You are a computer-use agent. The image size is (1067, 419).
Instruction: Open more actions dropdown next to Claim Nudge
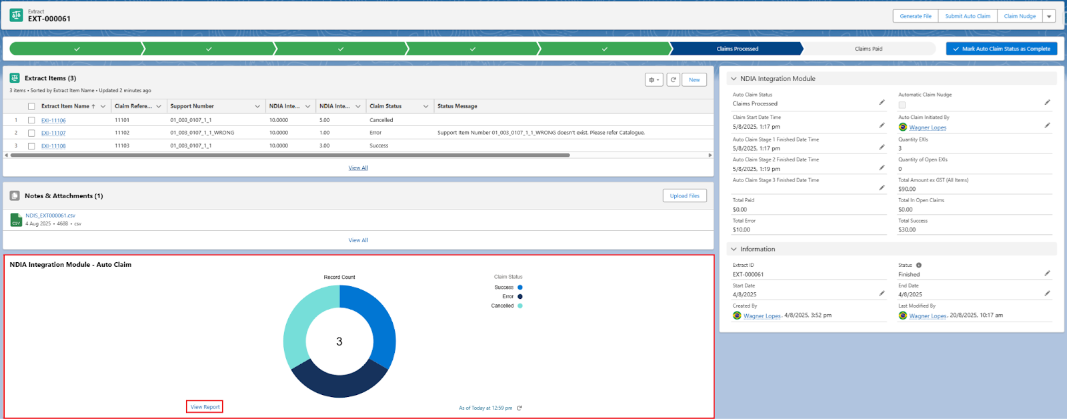1049,17
